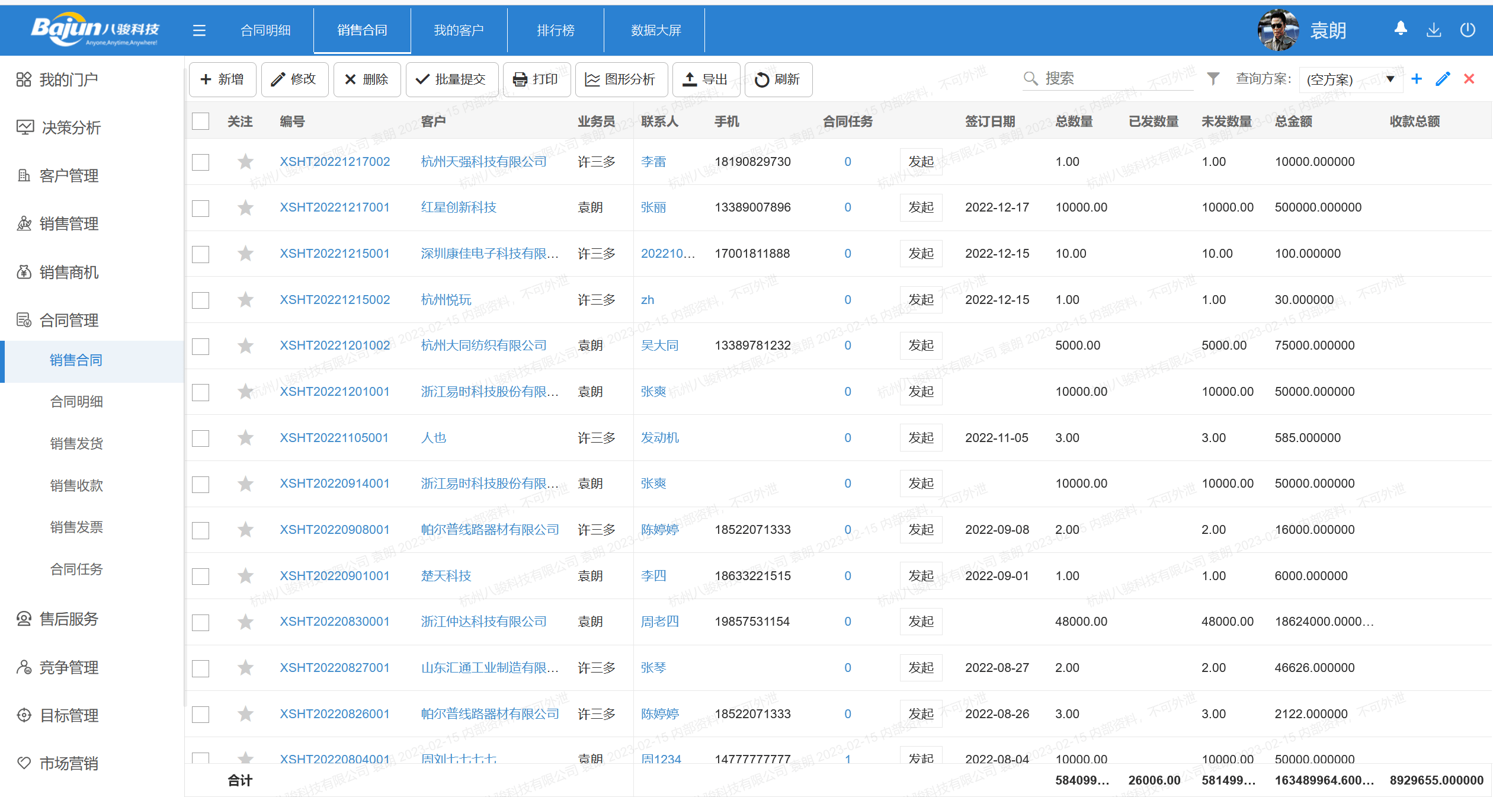Select checkbox for contract XSHT20221217001
This screenshot has height=797, width=1493.
[x=201, y=208]
